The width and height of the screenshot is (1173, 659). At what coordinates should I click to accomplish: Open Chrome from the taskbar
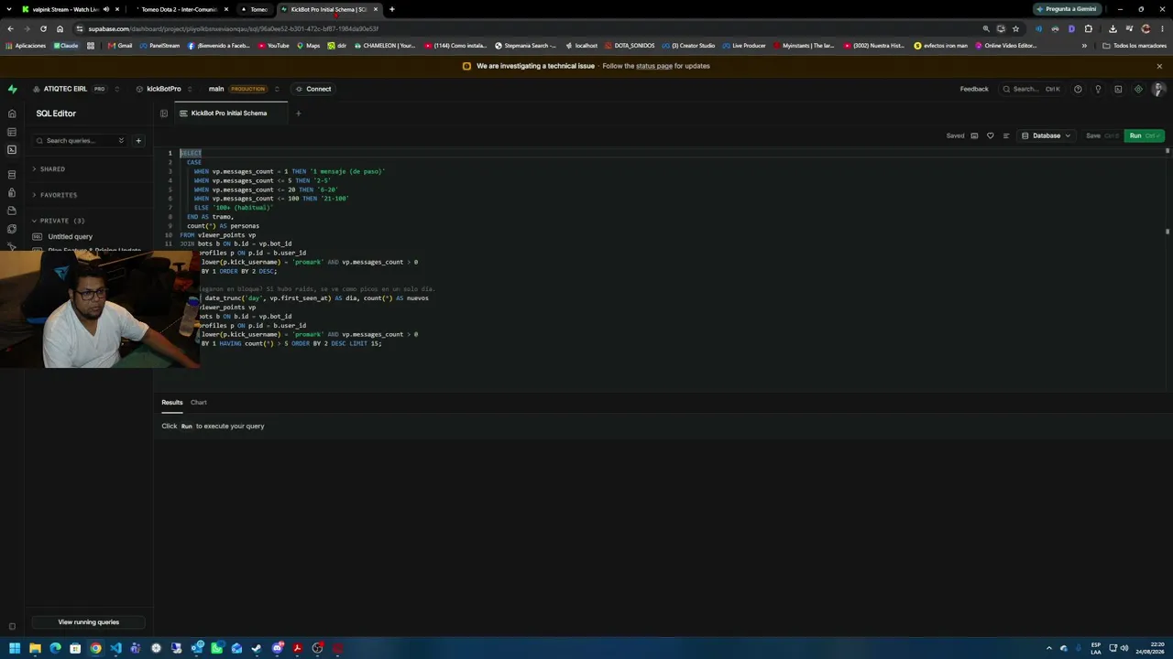pyautogui.click(x=95, y=649)
